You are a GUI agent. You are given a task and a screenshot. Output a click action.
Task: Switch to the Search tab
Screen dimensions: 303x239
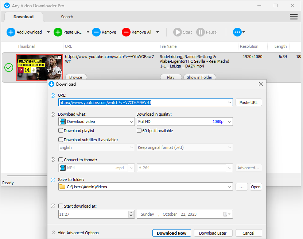[67, 17]
